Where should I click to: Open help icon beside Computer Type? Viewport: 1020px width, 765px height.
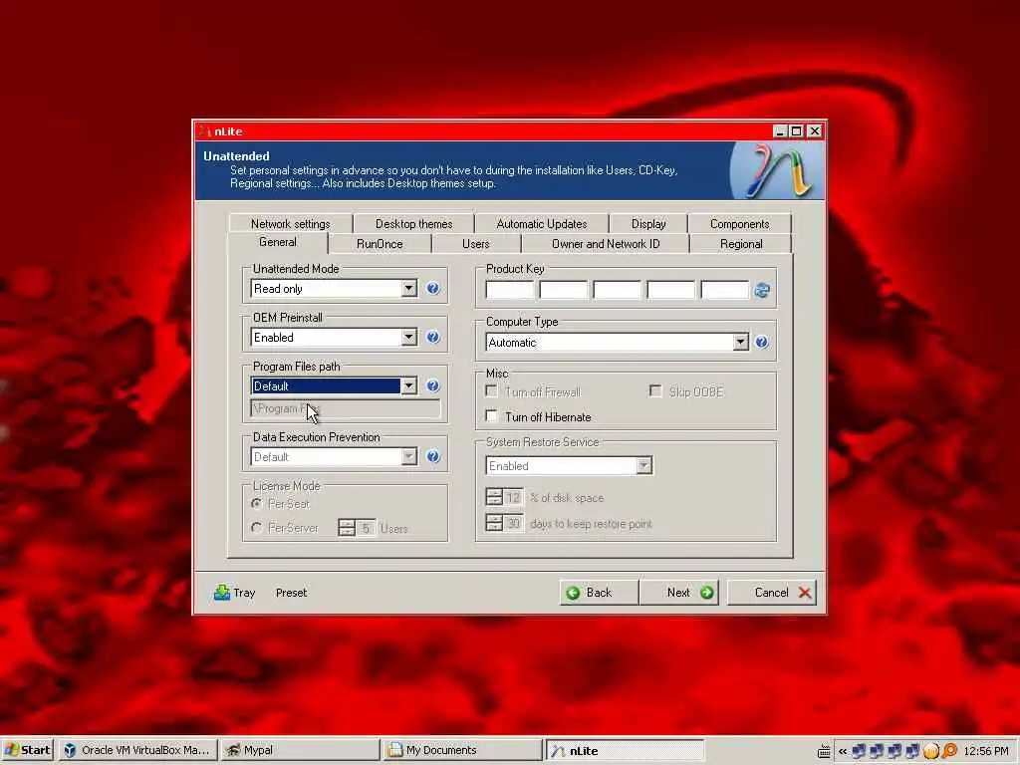[x=761, y=343]
